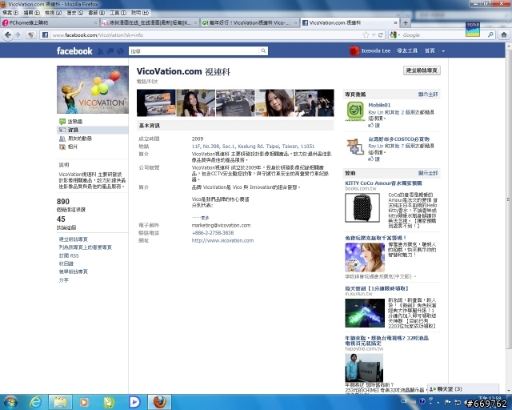Click the page vertical scrollbar
The width and height of the screenshot is (512, 410).
point(508,199)
